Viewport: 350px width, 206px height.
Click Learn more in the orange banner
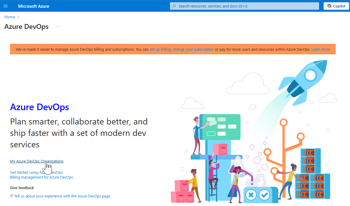tap(320, 49)
